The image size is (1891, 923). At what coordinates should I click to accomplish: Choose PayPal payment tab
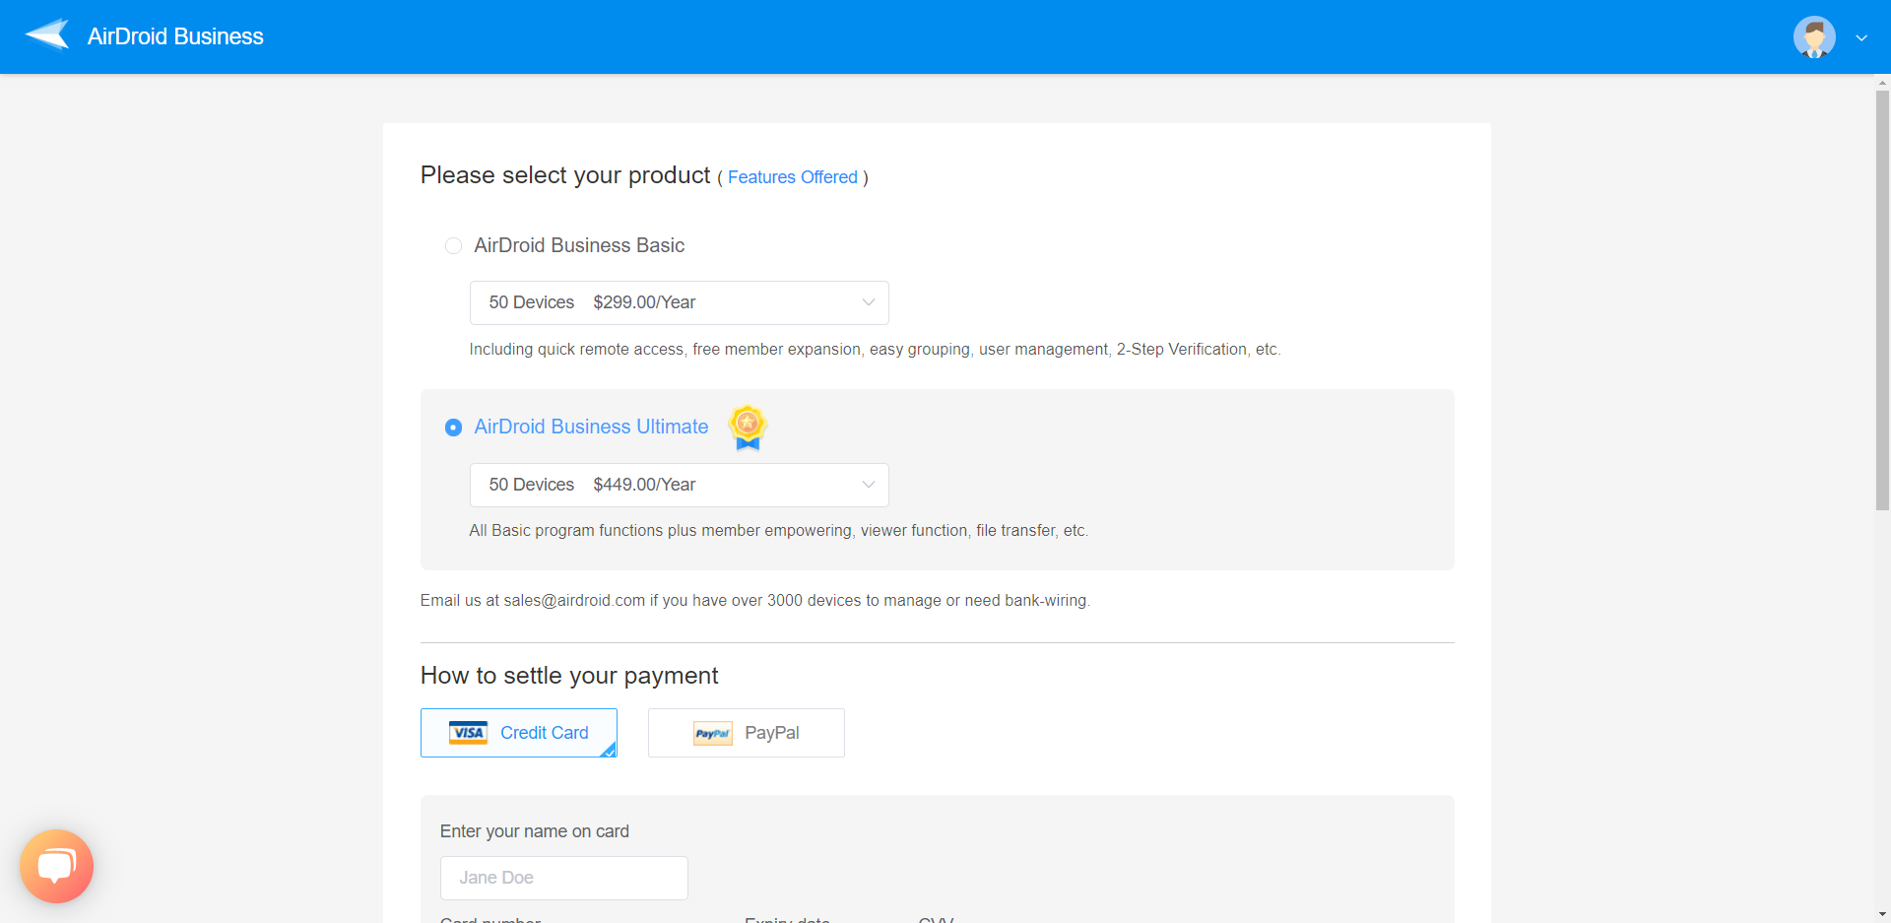click(746, 733)
